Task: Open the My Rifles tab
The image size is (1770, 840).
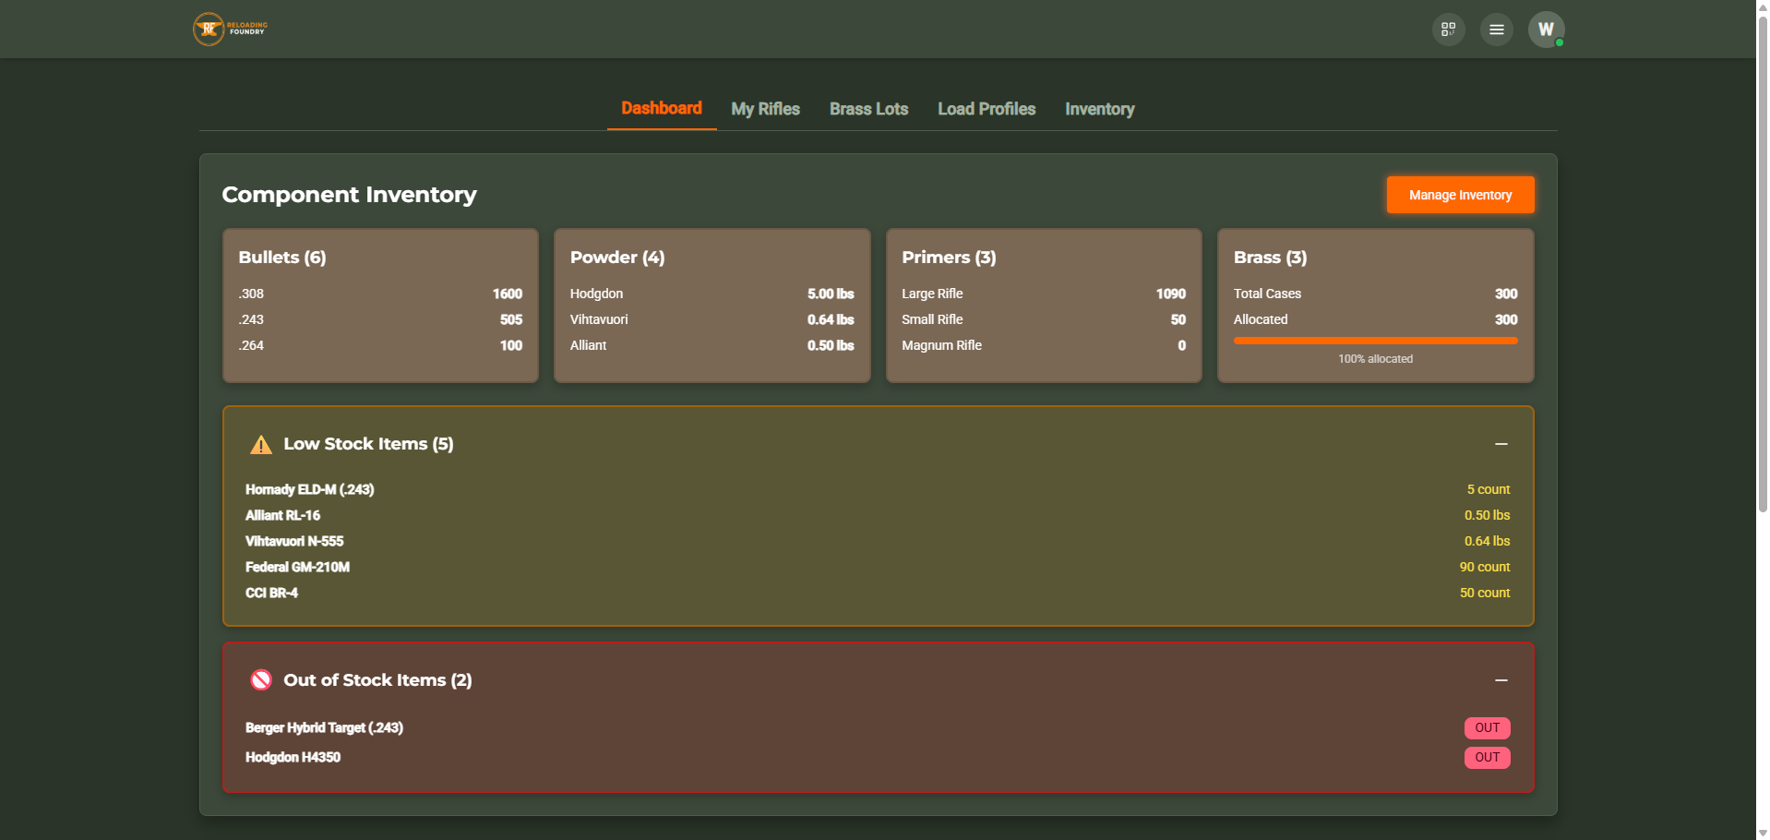Action: click(x=765, y=109)
